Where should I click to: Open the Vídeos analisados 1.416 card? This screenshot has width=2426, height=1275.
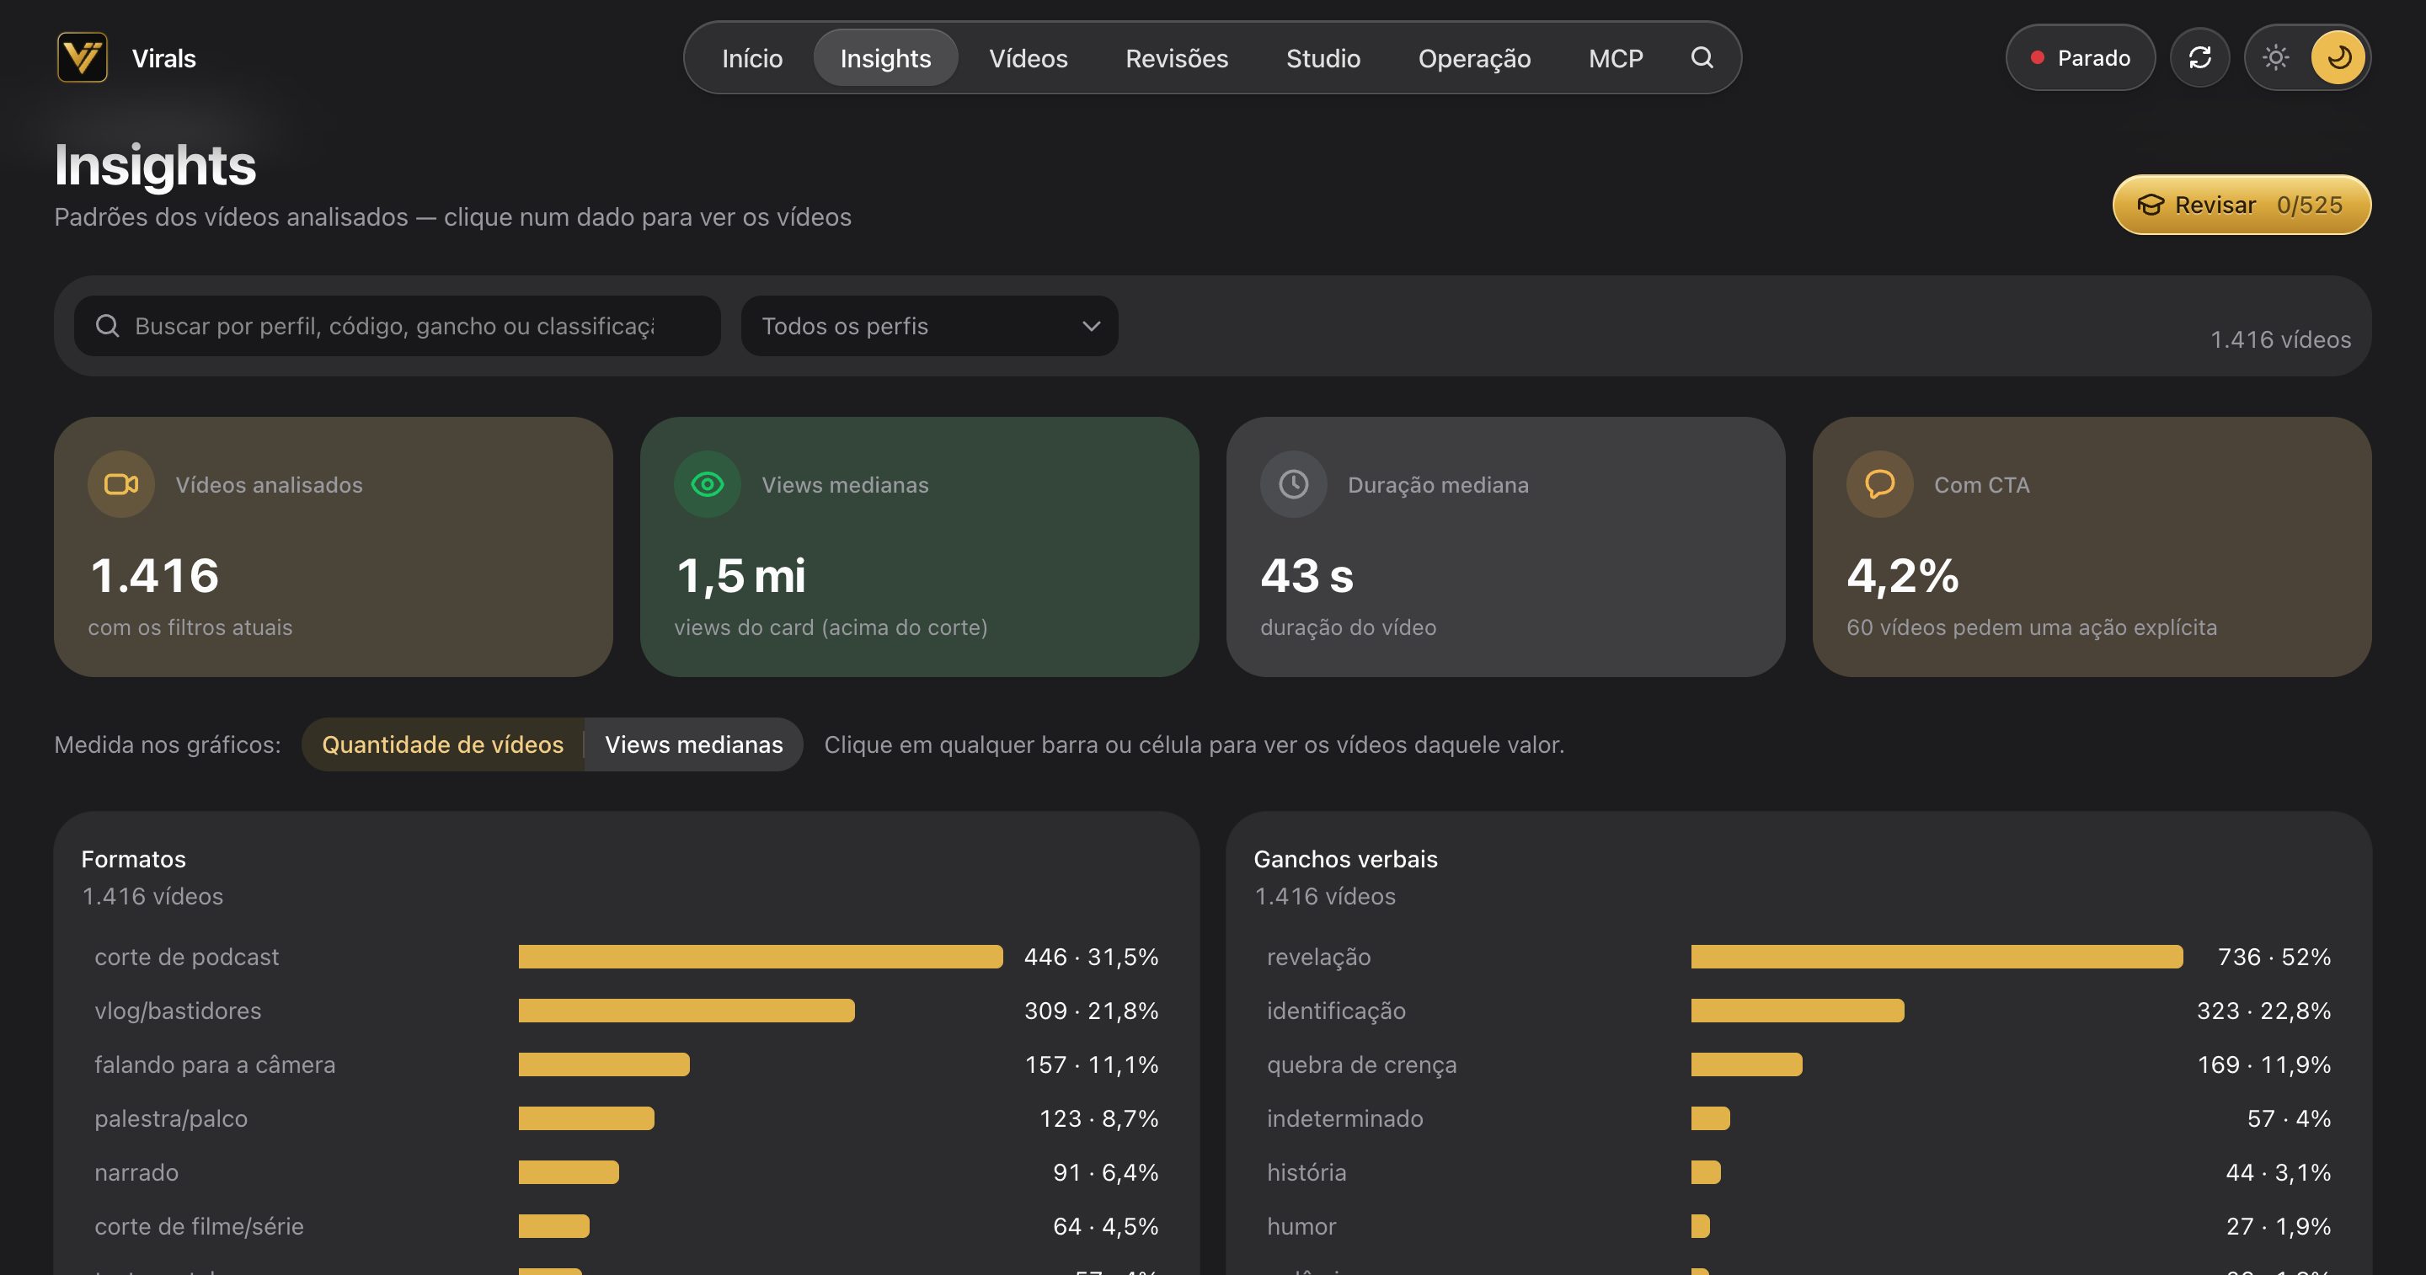click(x=334, y=547)
